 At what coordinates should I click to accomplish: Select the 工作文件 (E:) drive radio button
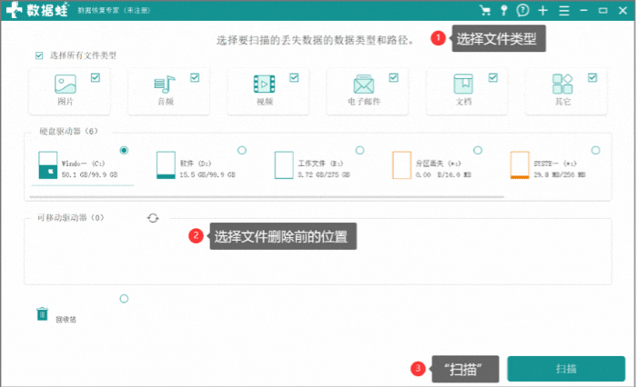click(x=359, y=150)
